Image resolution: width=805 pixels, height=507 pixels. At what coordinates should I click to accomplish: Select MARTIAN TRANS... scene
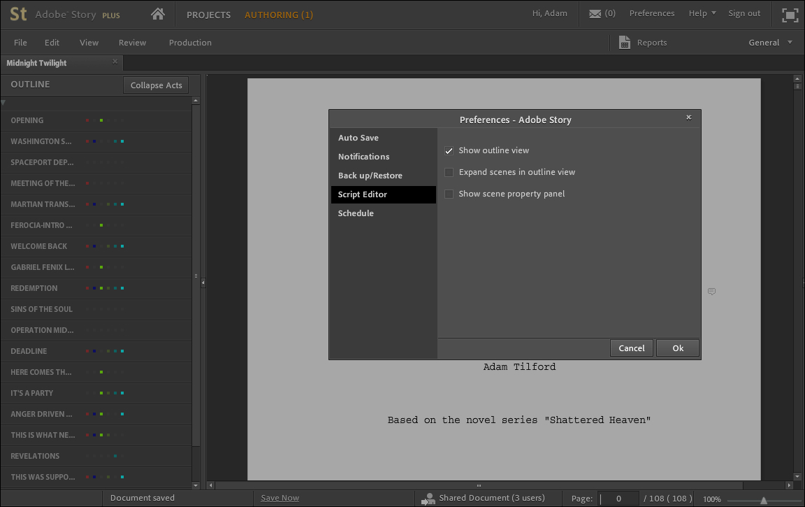(96, 204)
